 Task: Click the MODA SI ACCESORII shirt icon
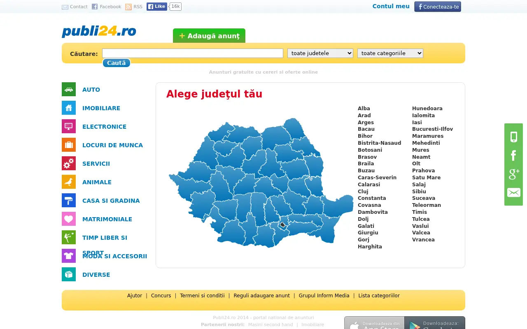click(69, 256)
